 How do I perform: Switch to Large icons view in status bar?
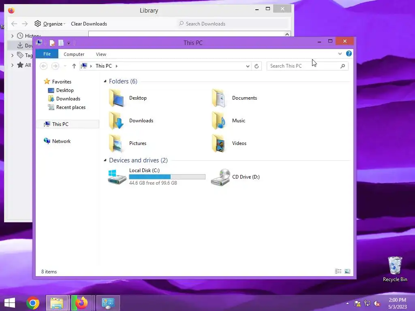(347, 271)
